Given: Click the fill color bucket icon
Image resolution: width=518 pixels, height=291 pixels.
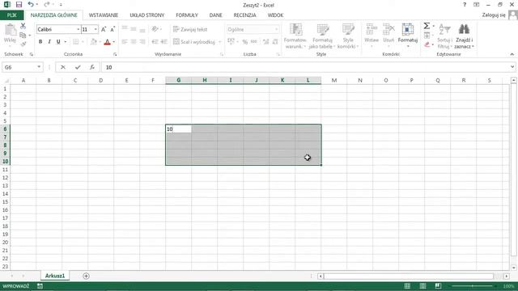Looking at the screenshot, I should tap(94, 42).
